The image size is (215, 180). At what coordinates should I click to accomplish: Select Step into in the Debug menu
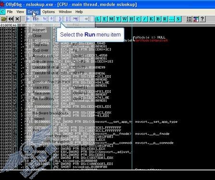tap(60, 45)
